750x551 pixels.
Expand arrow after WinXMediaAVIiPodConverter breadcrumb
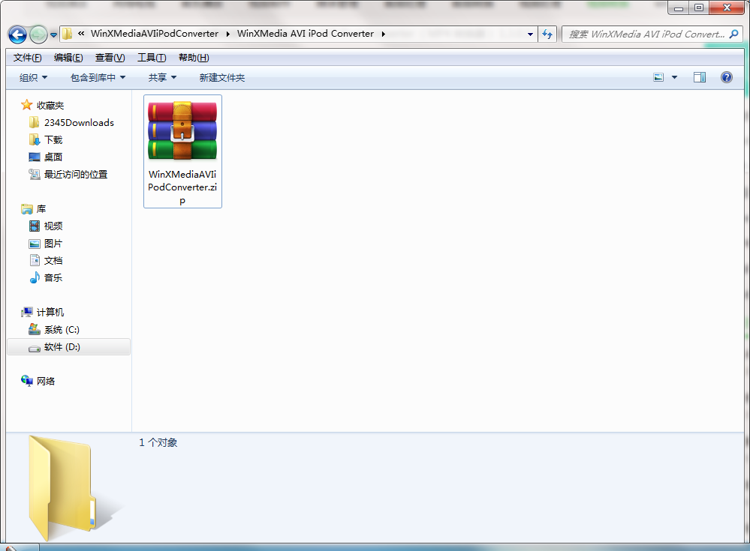227,34
